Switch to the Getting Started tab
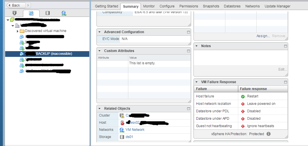308x146 pixels. click(x=106, y=6)
